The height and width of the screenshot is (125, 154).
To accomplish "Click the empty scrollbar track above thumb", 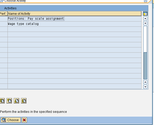I will point(145,39).
